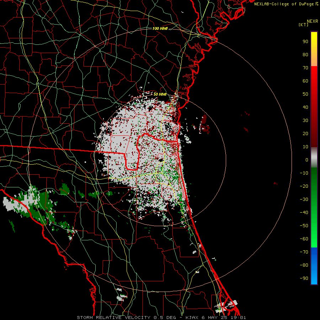The image size is (320, 320).
Task: Click the -80 scale value
Action: point(304,265)
